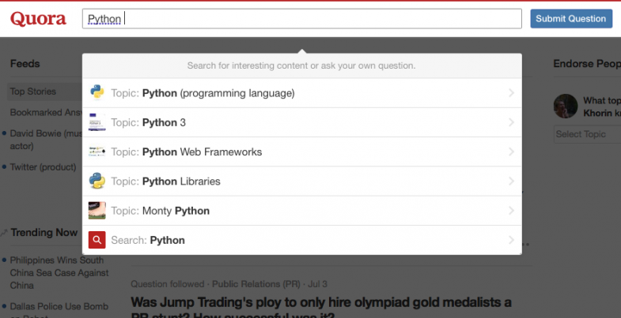Open chevron on Search: Python row
Viewport: 621px width, 318px height.
[511, 240]
